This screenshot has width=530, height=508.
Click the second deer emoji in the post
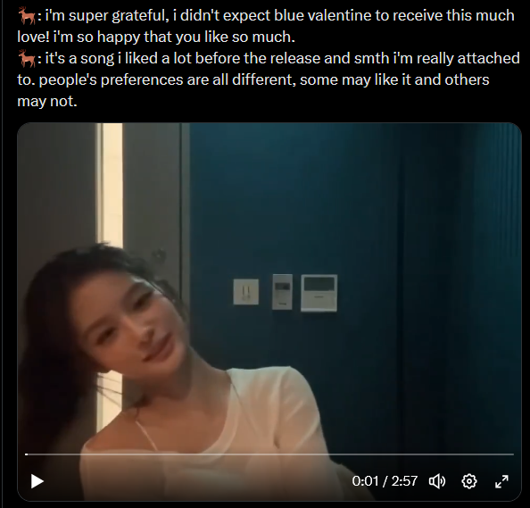pos(27,59)
